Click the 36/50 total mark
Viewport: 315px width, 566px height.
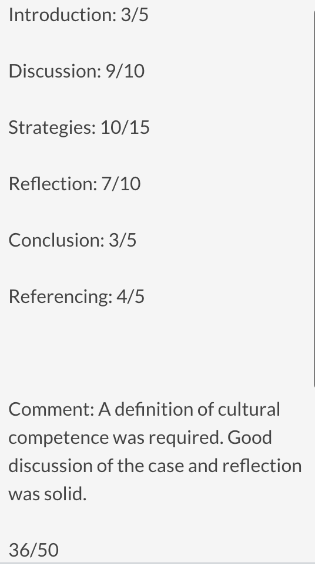pos(33,550)
